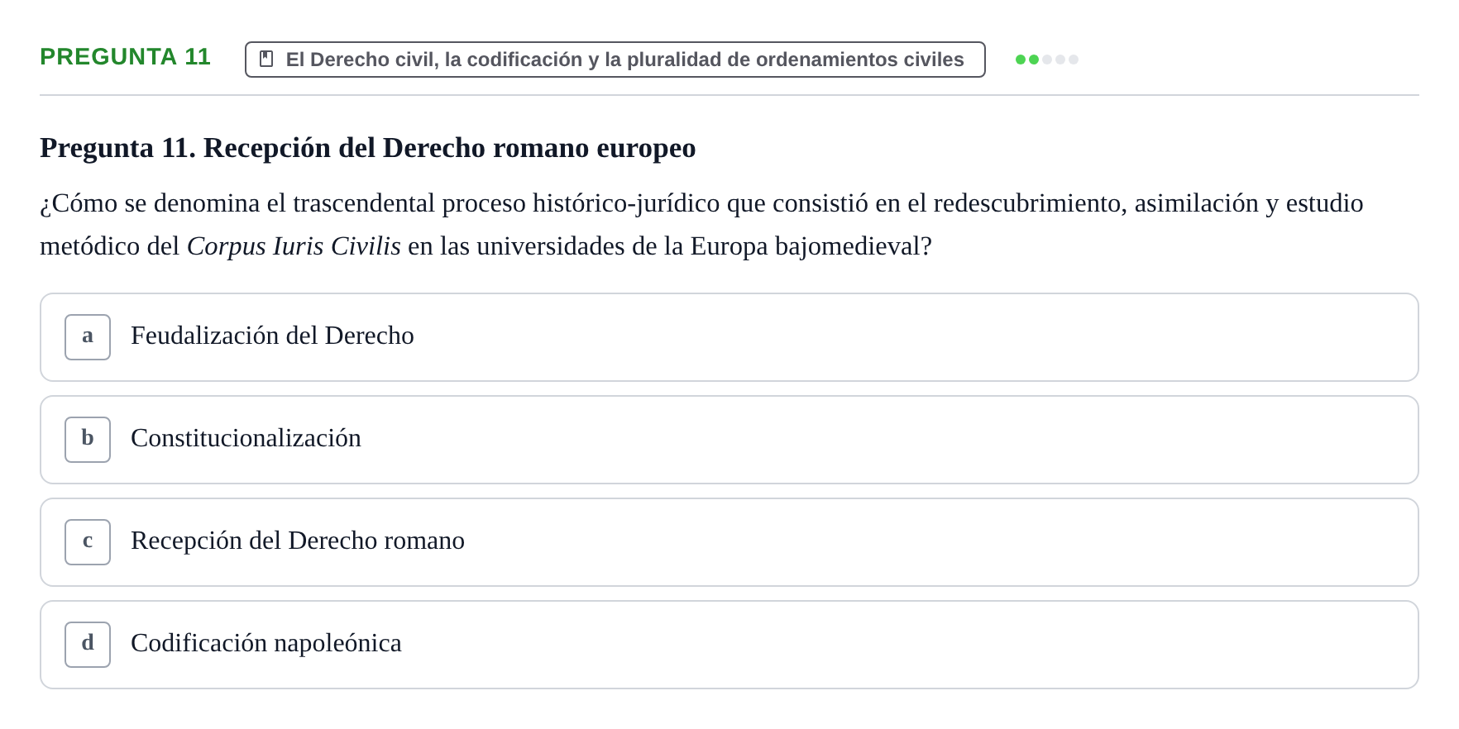The image size is (1459, 729).
Task: Click the book icon in the topic tag
Action: click(x=266, y=60)
